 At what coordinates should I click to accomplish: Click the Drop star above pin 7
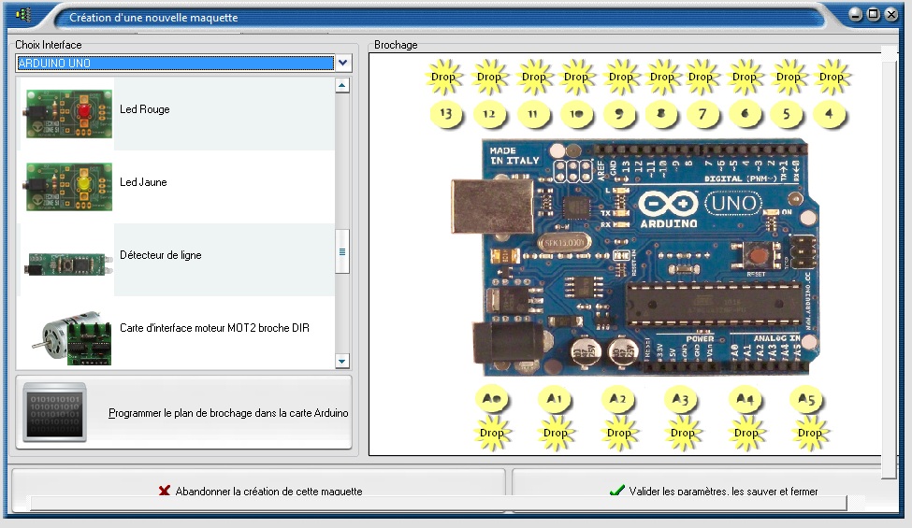(x=702, y=78)
